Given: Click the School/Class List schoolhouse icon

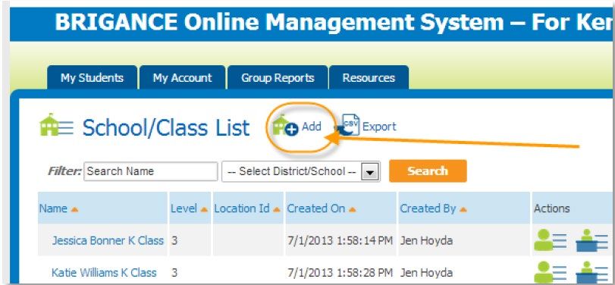Looking at the screenshot, I should click(56, 125).
